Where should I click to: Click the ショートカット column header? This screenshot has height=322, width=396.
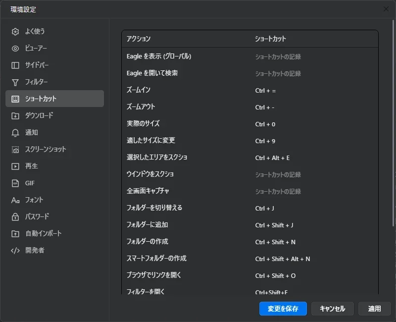pyautogui.click(x=270, y=39)
